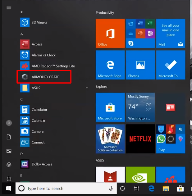This screenshot has width=192, height=196.
Task: Open Microsoft Store from the taskbar
Action: [x=180, y=188]
